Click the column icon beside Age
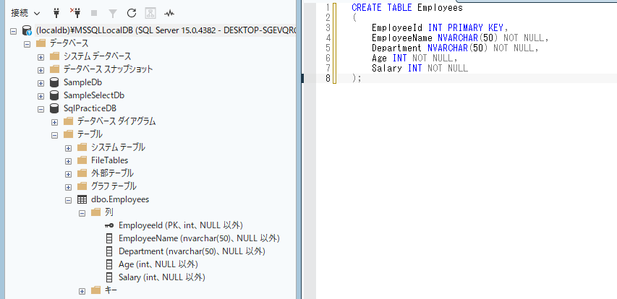Image resolution: width=617 pixels, height=299 pixels. pyautogui.click(x=109, y=264)
